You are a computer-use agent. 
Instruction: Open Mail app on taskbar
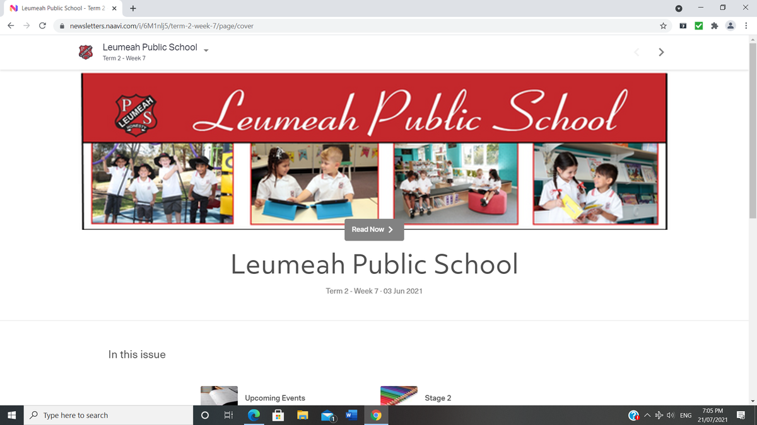click(327, 416)
